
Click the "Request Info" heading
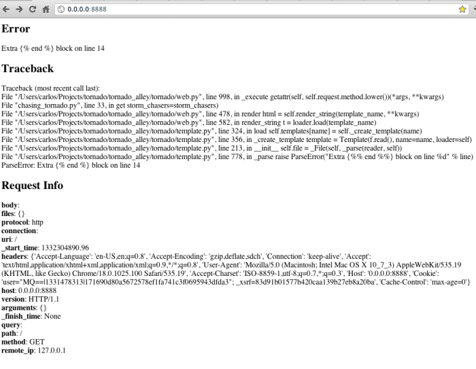pos(32,186)
